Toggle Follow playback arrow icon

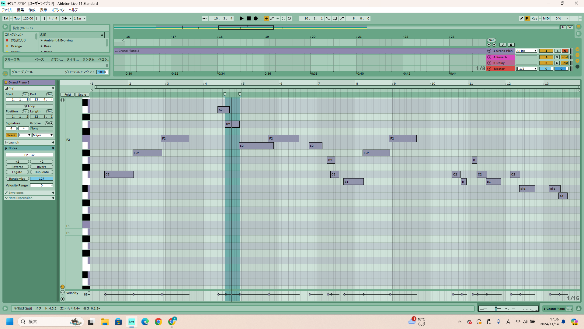click(x=205, y=19)
